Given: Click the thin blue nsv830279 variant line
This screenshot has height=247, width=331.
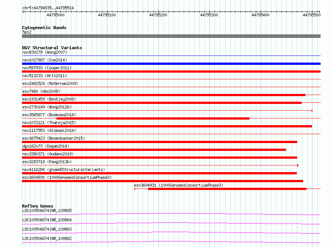Looking at the screenshot, I should click(x=171, y=56).
